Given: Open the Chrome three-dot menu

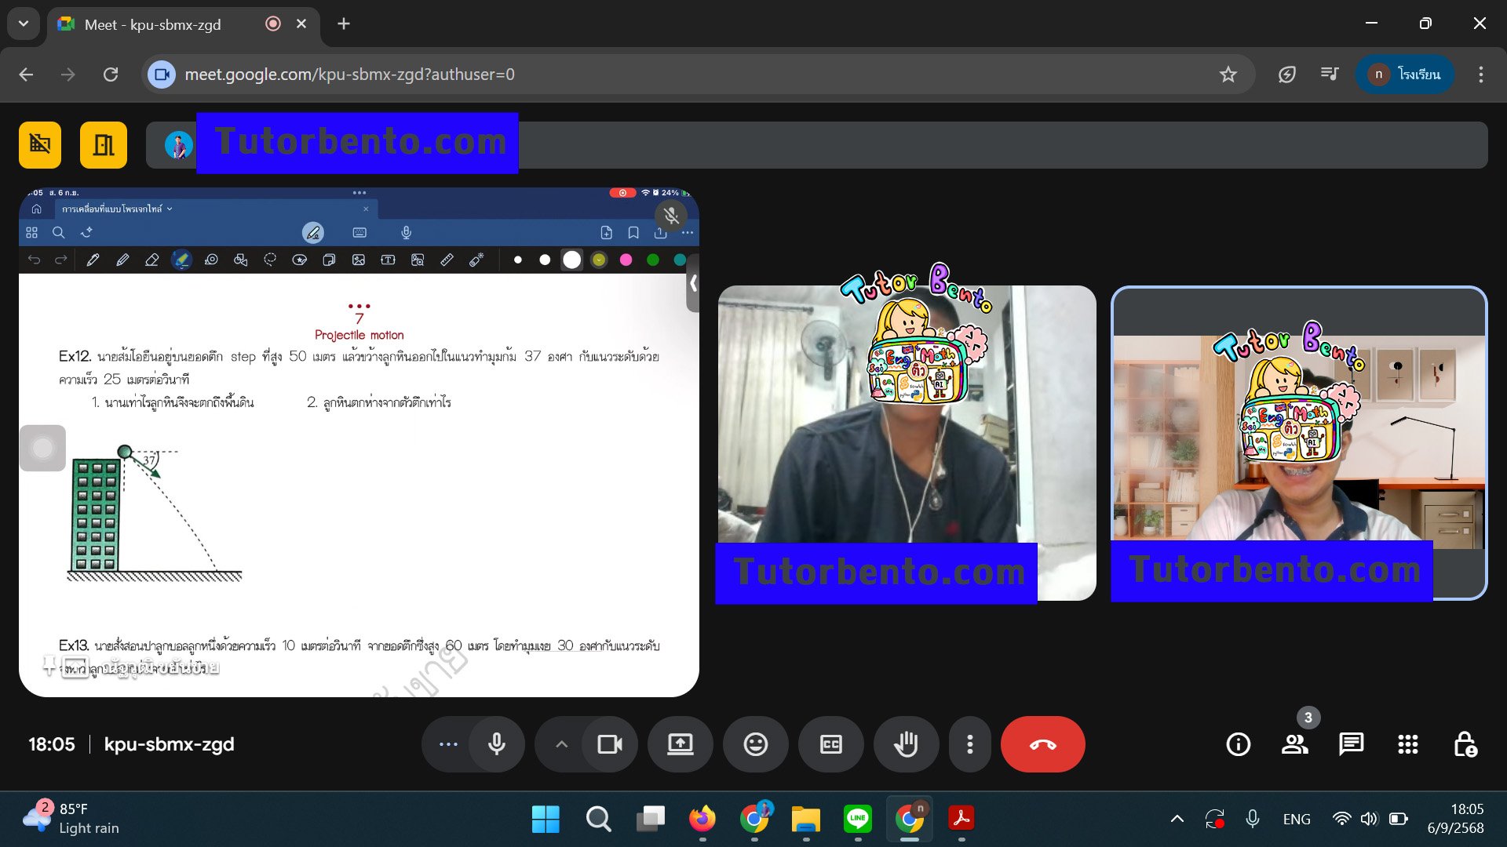Looking at the screenshot, I should click(1480, 75).
